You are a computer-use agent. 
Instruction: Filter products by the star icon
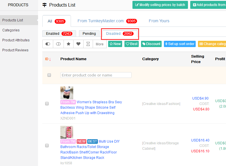[68, 44]
